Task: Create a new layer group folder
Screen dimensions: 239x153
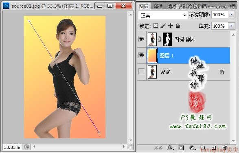Action: 202,148
